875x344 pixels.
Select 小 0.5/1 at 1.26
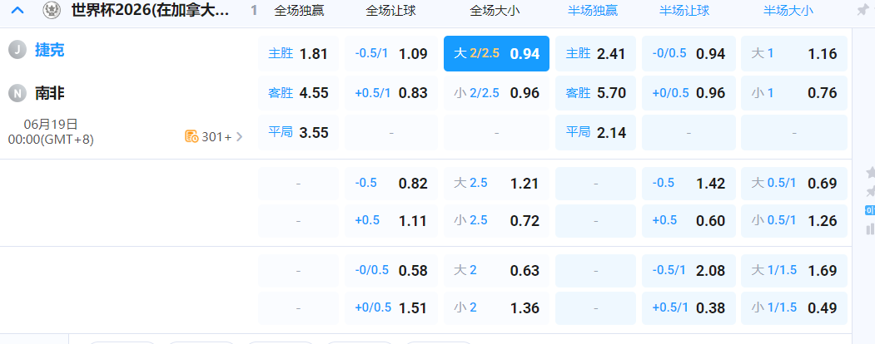(794, 221)
